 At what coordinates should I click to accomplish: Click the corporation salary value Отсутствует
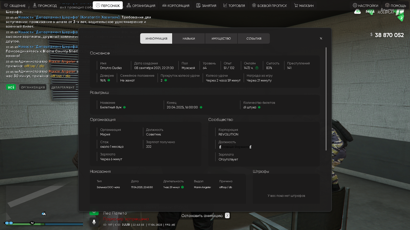click(228, 159)
